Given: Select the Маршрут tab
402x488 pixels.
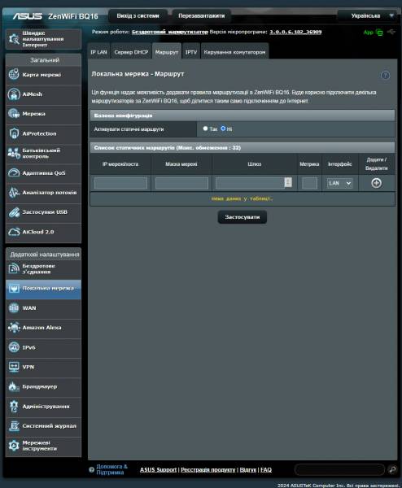Looking at the screenshot, I should pos(167,52).
